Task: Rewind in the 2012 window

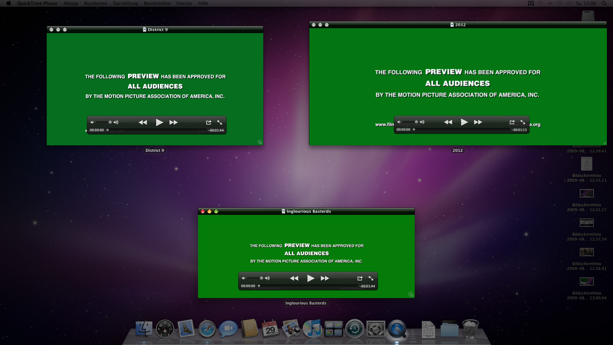Action: coord(448,122)
